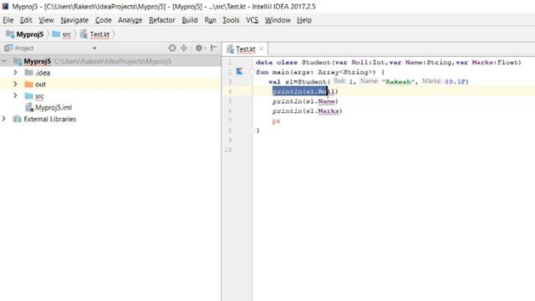The width and height of the screenshot is (535, 301).
Task: Click the IntelliJ IDEA title bar icon
Action: 5,6
